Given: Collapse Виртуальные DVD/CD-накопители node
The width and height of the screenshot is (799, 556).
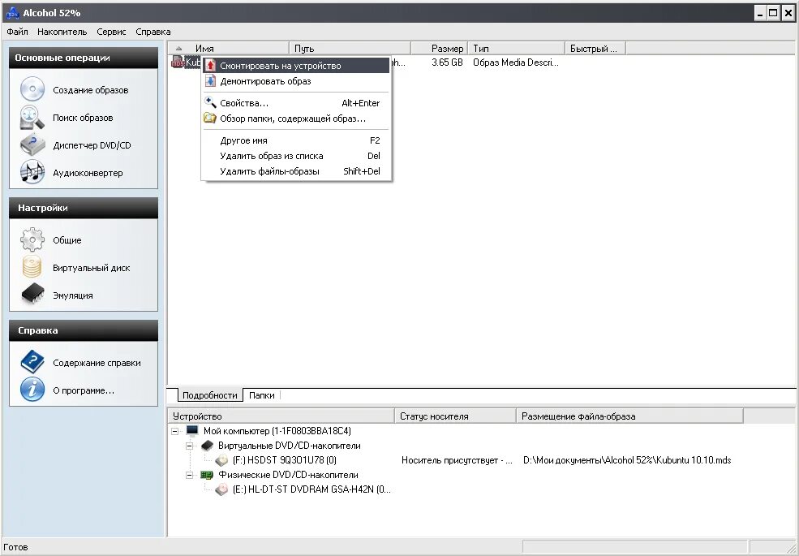Looking at the screenshot, I should [189, 446].
